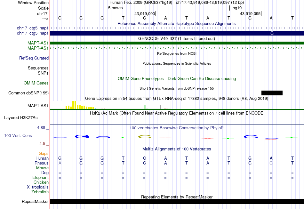Click the chr17_ctg5_hap1 dark blue alignment bar

point(177,33)
